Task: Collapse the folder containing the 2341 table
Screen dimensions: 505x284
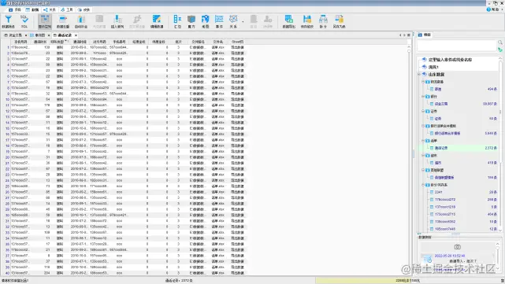Action: click(423, 185)
